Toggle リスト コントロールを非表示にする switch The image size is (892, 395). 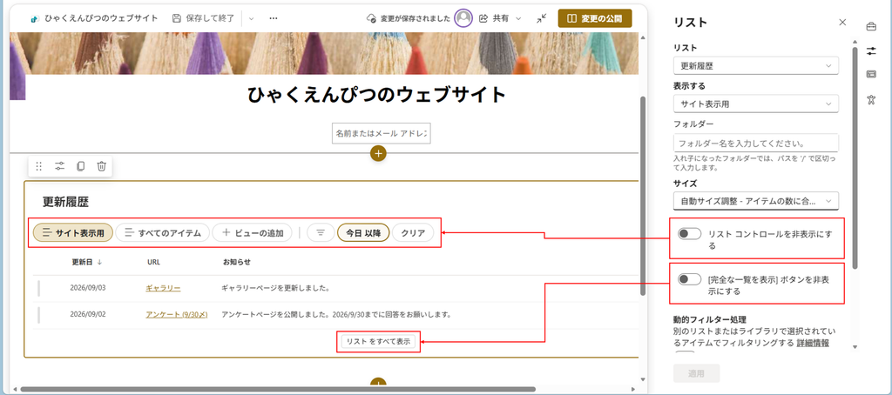pos(690,233)
